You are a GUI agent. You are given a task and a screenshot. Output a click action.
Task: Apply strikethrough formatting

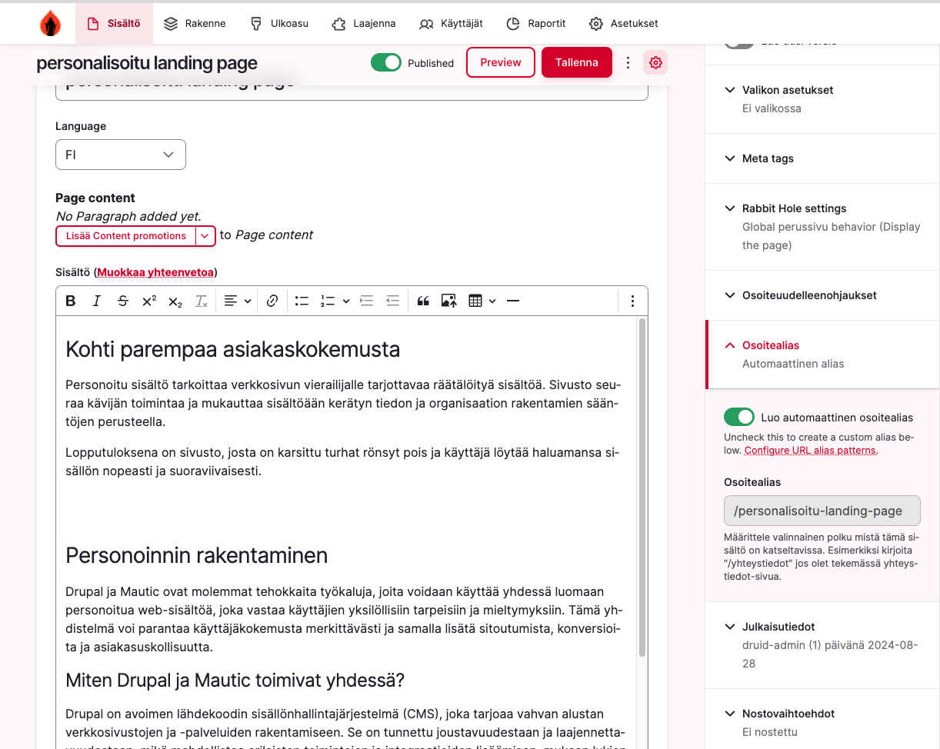pyautogui.click(x=123, y=301)
